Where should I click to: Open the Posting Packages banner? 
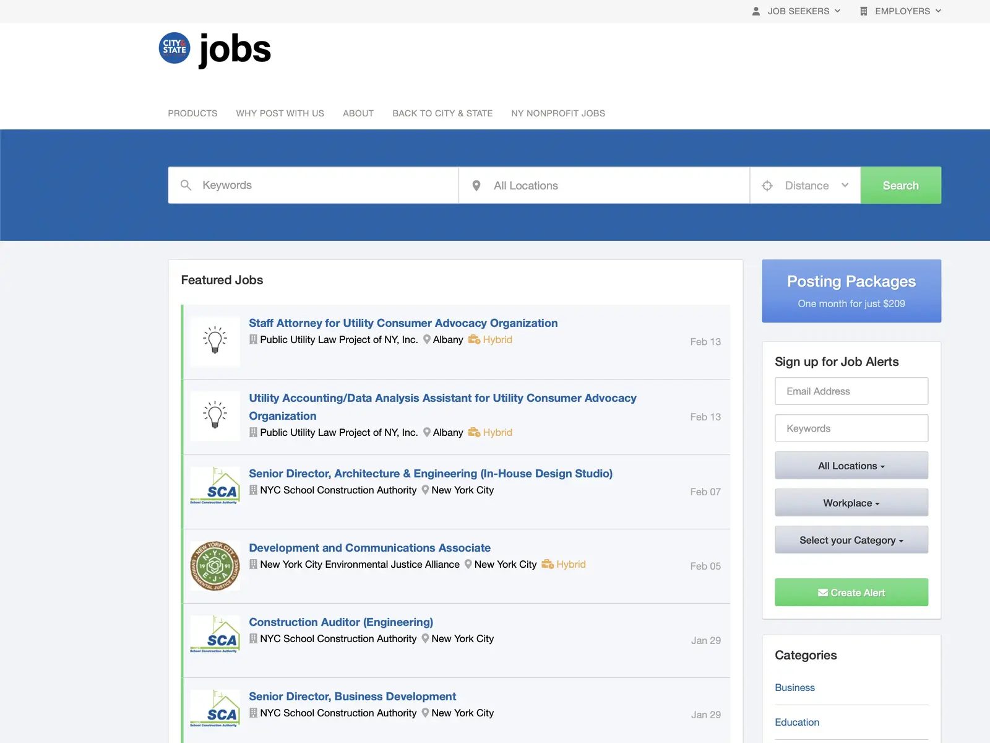(x=851, y=291)
